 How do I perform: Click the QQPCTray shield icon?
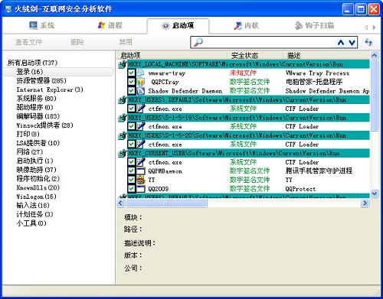141,82
